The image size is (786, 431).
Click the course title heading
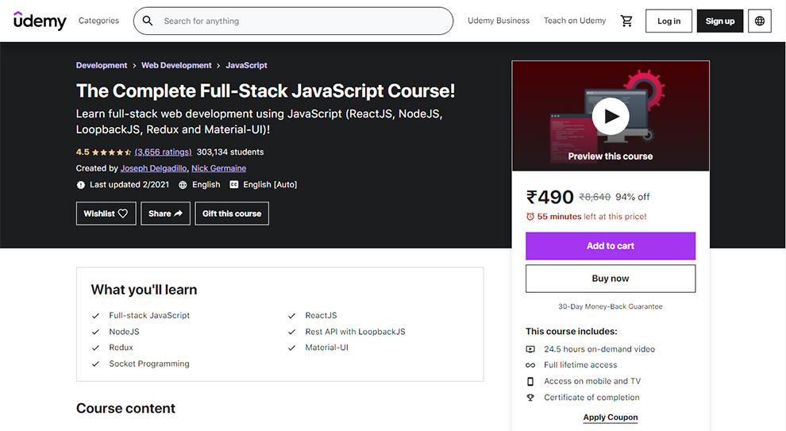pyautogui.click(x=265, y=90)
